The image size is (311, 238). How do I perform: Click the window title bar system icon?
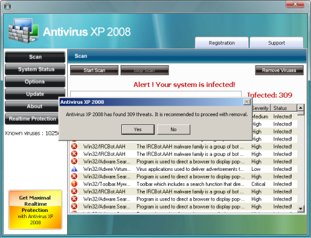(x=7, y=6)
